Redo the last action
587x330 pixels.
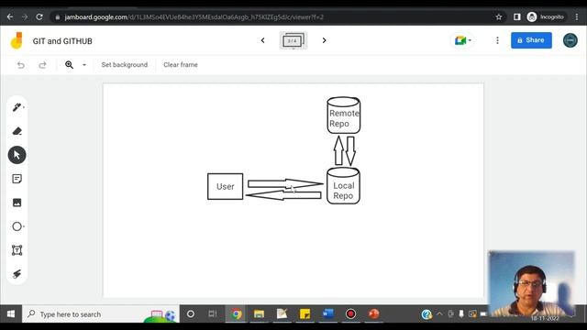(x=42, y=65)
